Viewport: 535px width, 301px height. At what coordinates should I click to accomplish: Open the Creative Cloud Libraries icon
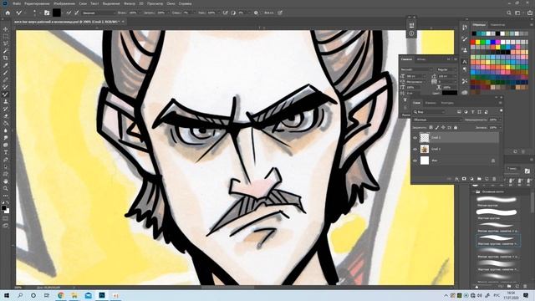click(x=465, y=92)
